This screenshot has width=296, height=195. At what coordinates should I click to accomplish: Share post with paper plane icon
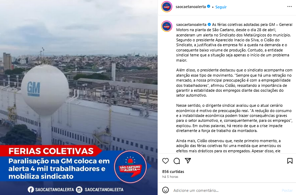pyautogui.click(x=188, y=161)
